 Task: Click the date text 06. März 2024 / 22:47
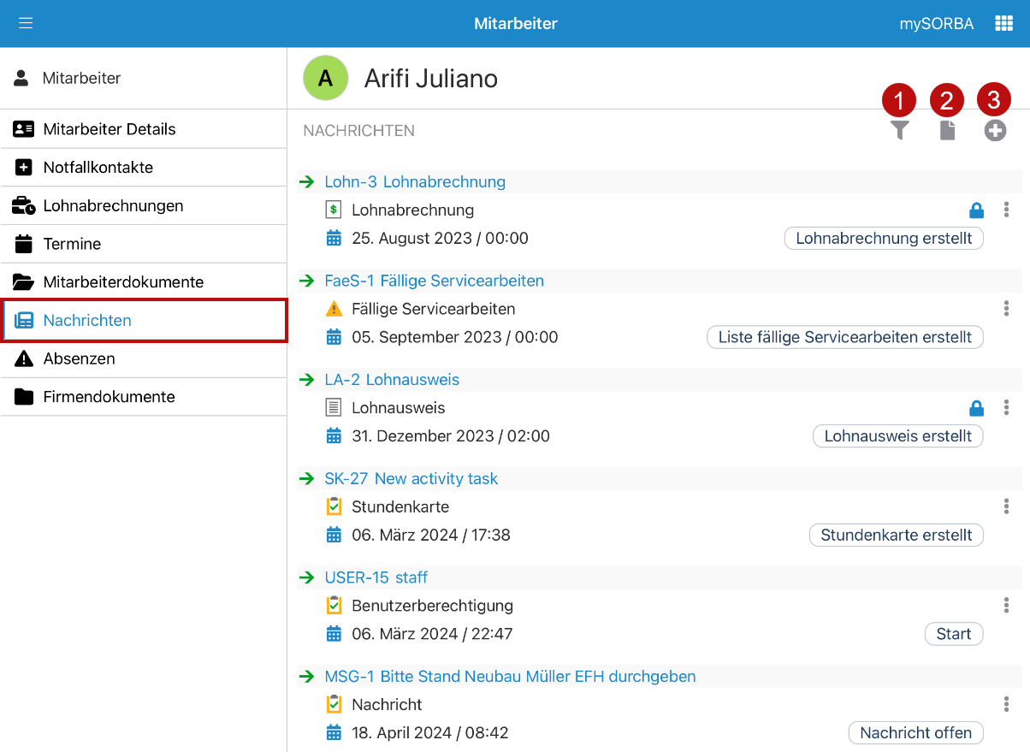pyautogui.click(x=432, y=634)
